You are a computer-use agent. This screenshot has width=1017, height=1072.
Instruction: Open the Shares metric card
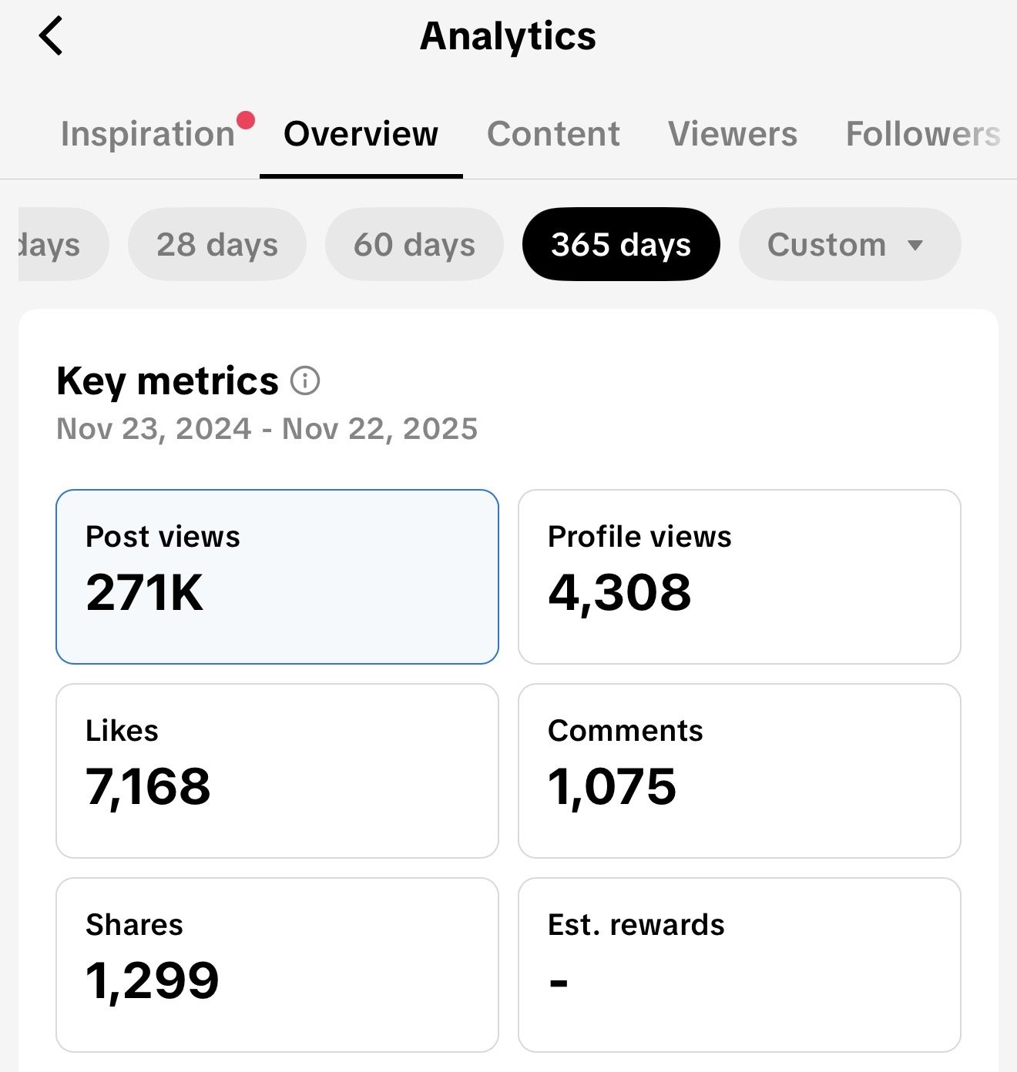pyautogui.click(x=277, y=965)
